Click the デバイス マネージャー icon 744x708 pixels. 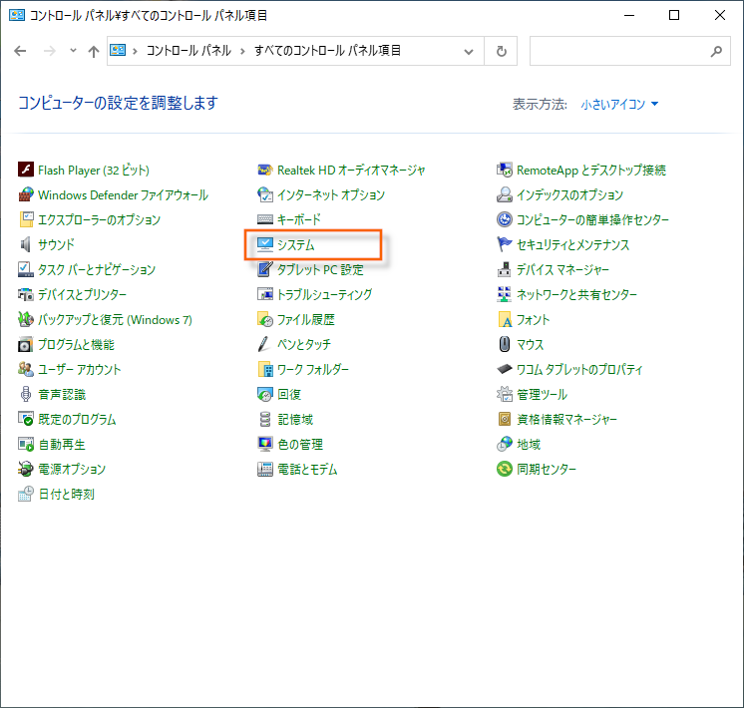505,269
